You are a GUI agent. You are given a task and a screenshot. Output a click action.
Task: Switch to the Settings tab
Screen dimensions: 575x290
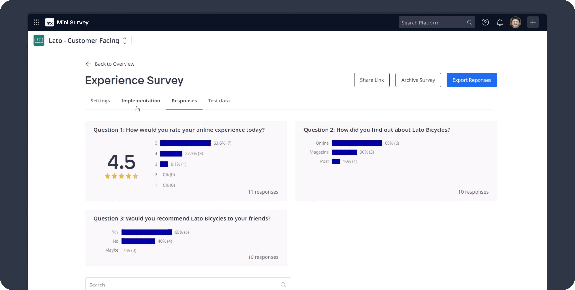[100, 101]
